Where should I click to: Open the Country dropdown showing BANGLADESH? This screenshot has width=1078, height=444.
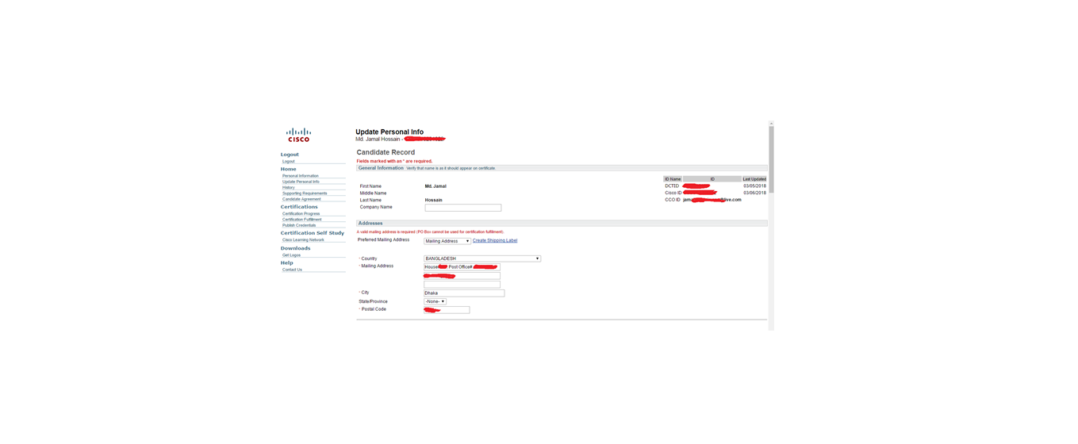pos(482,258)
